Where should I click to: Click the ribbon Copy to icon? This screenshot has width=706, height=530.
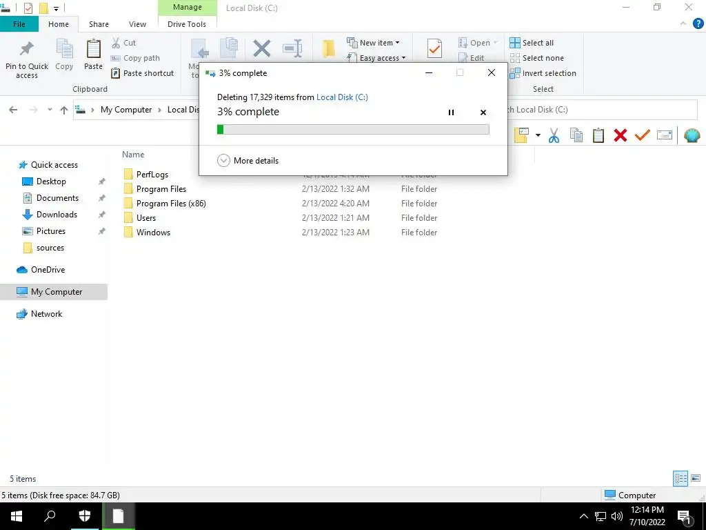(229, 48)
